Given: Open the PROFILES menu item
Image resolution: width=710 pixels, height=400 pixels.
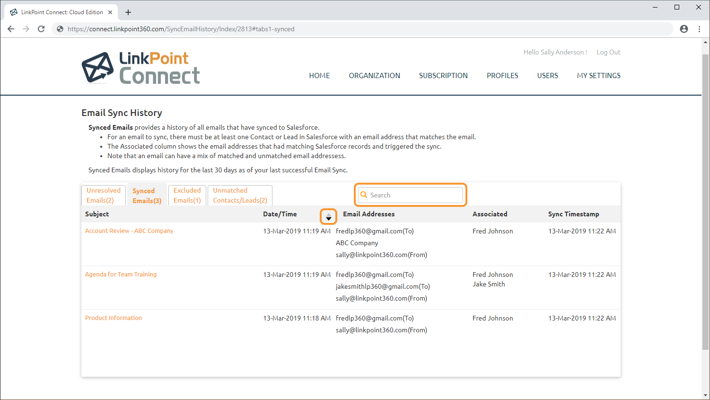Looking at the screenshot, I should click(x=502, y=76).
